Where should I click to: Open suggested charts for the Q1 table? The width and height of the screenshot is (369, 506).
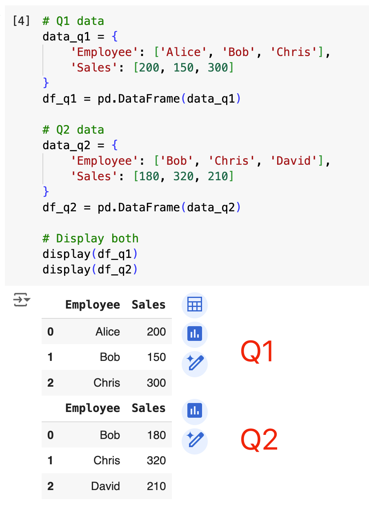coord(195,334)
